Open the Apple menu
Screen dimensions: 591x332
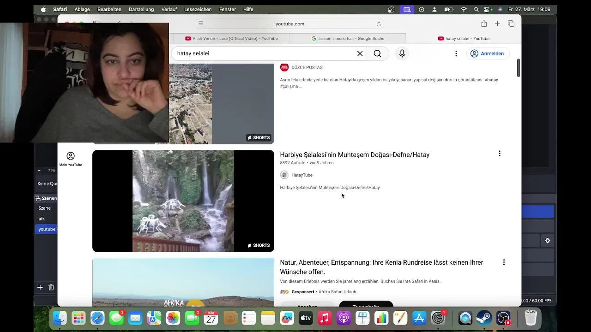coord(43,9)
